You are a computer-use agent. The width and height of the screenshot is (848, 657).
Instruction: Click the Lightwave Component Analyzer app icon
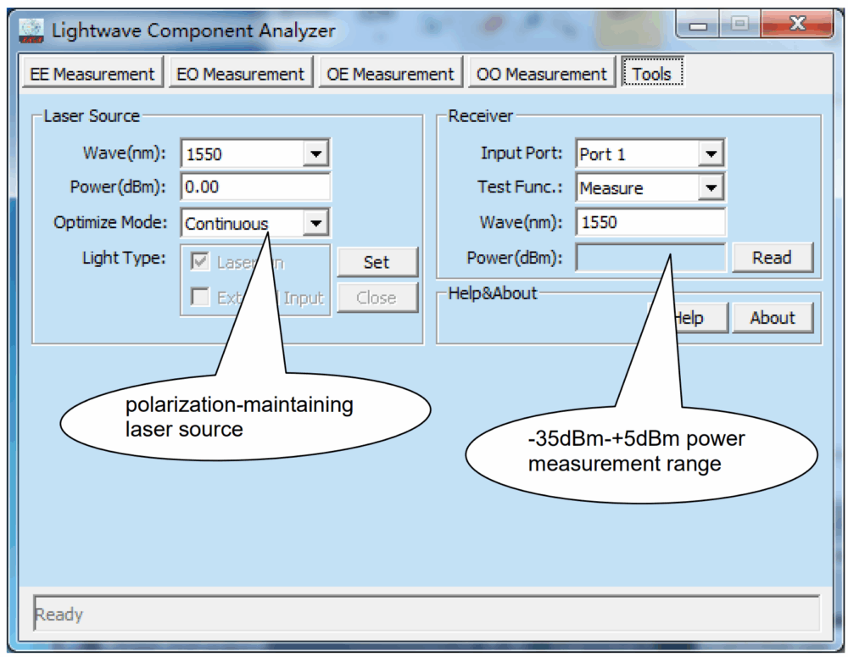point(31,31)
